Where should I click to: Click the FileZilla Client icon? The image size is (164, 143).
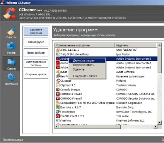(x=58, y=116)
